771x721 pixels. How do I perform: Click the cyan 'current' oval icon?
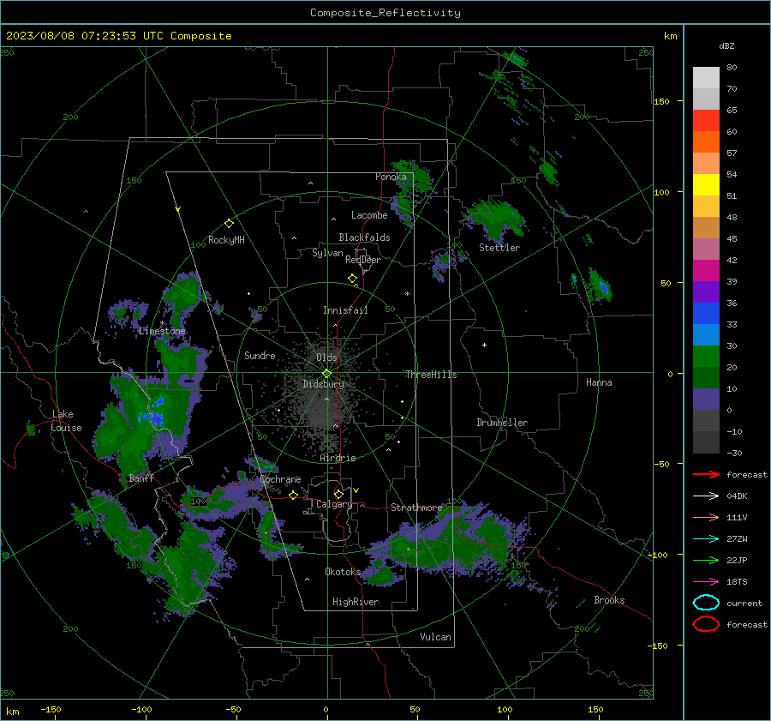tap(706, 603)
